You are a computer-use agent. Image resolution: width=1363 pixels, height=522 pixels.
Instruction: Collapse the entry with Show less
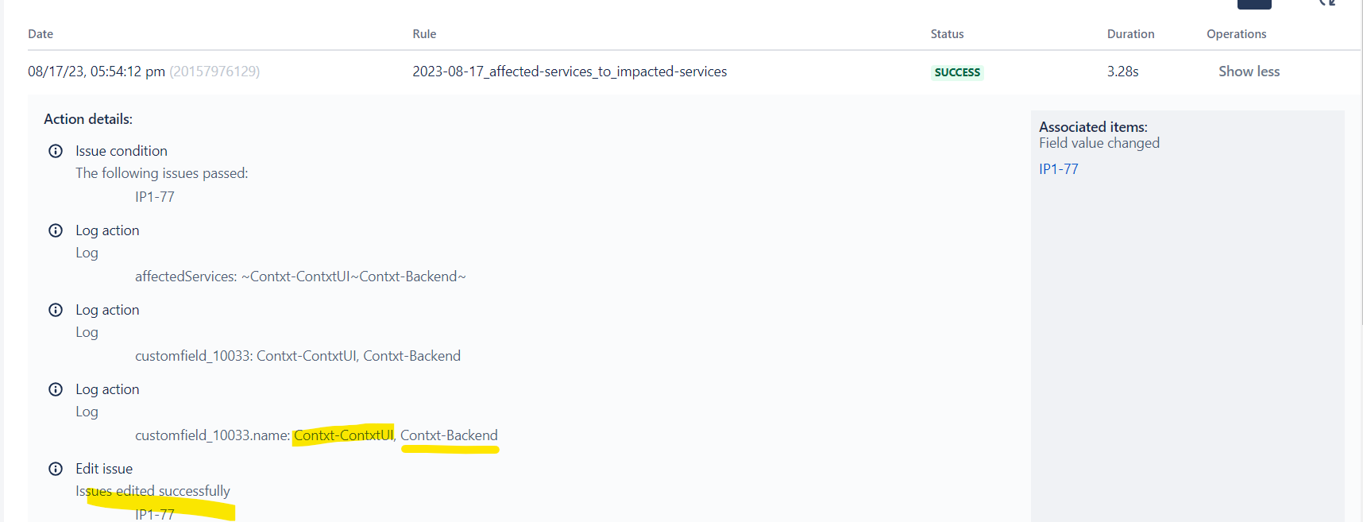[x=1249, y=72]
